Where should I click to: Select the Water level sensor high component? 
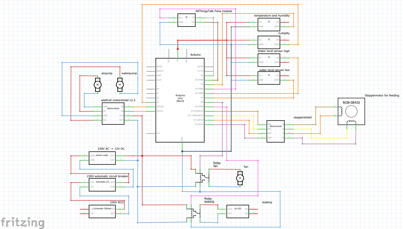click(269, 60)
